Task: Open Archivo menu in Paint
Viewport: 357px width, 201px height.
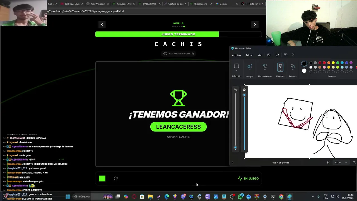Action: (236, 55)
